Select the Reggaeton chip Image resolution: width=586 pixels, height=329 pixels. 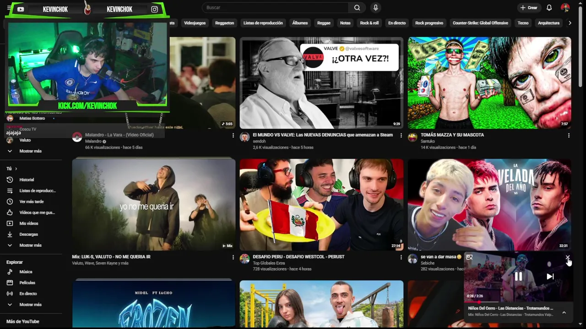tap(224, 23)
